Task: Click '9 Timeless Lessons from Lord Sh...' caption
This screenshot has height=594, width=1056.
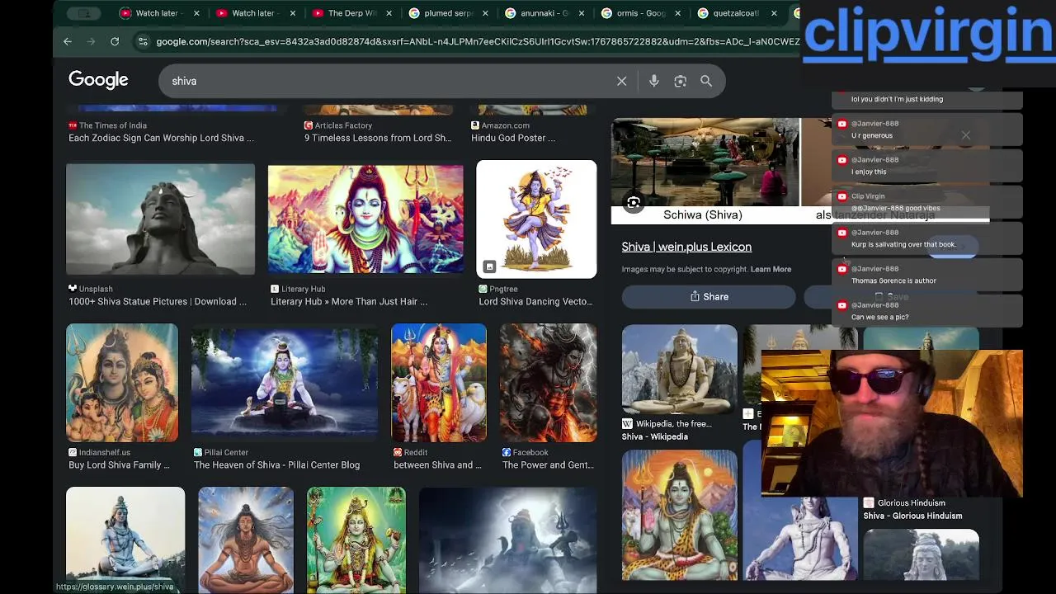Action: (x=378, y=139)
